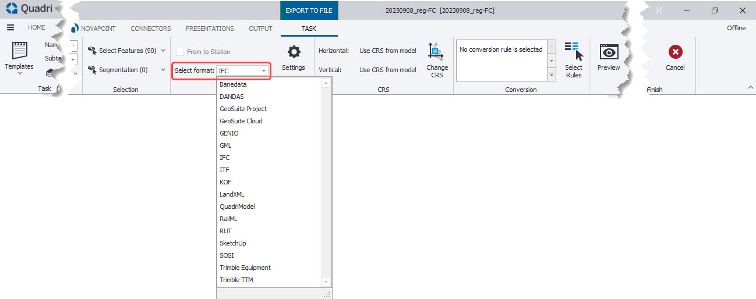Open the Select format combo box
Viewport: 756px width, 299px height.
point(242,70)
